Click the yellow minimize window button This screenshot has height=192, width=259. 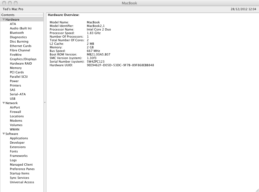pos(9,3)
